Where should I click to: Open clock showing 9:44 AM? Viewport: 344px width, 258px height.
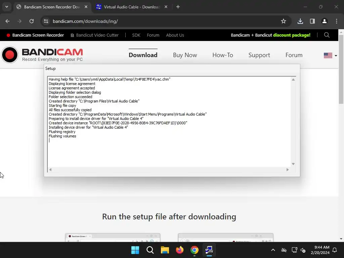point(320,250)
